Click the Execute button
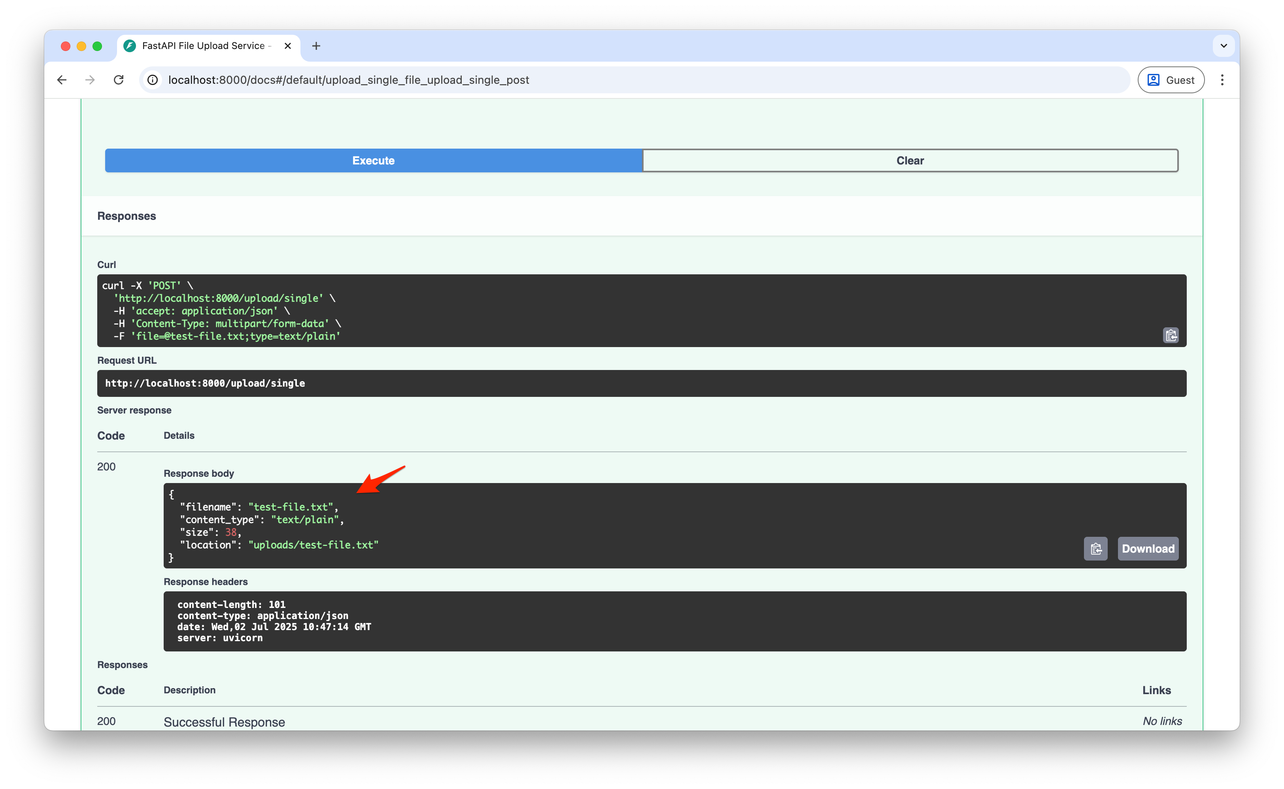The width and height of the screenshot is (1284, 789). tap(372, 160)
